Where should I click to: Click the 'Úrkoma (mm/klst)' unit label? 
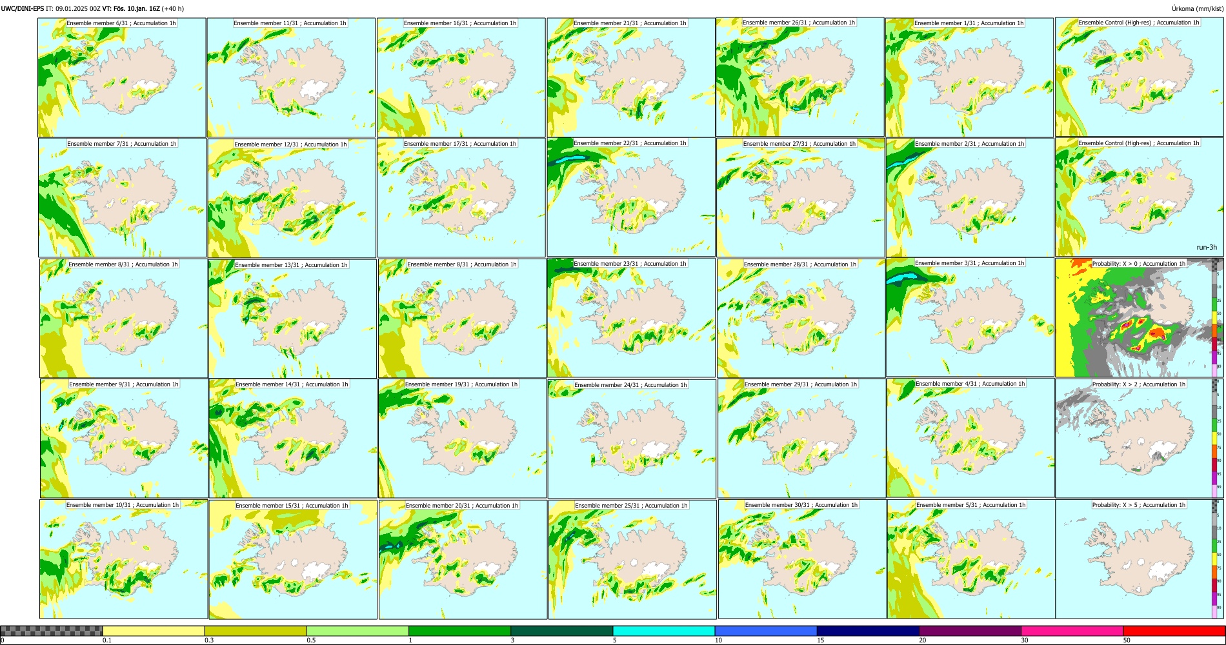click(1197, 9)
